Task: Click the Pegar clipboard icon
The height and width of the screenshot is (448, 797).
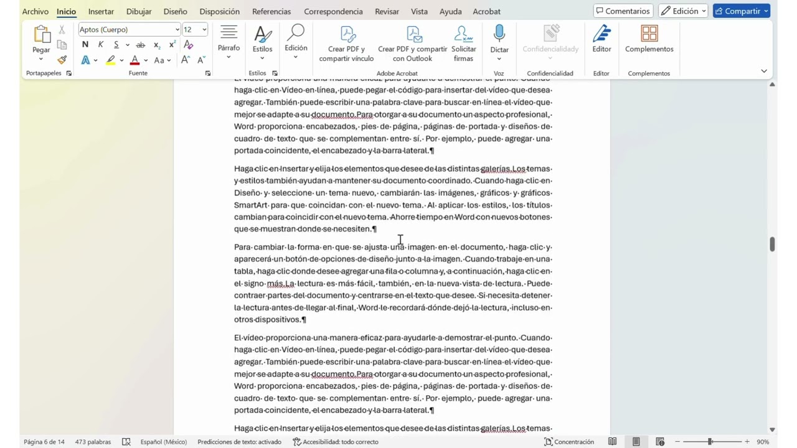Action: coord(41,34)
